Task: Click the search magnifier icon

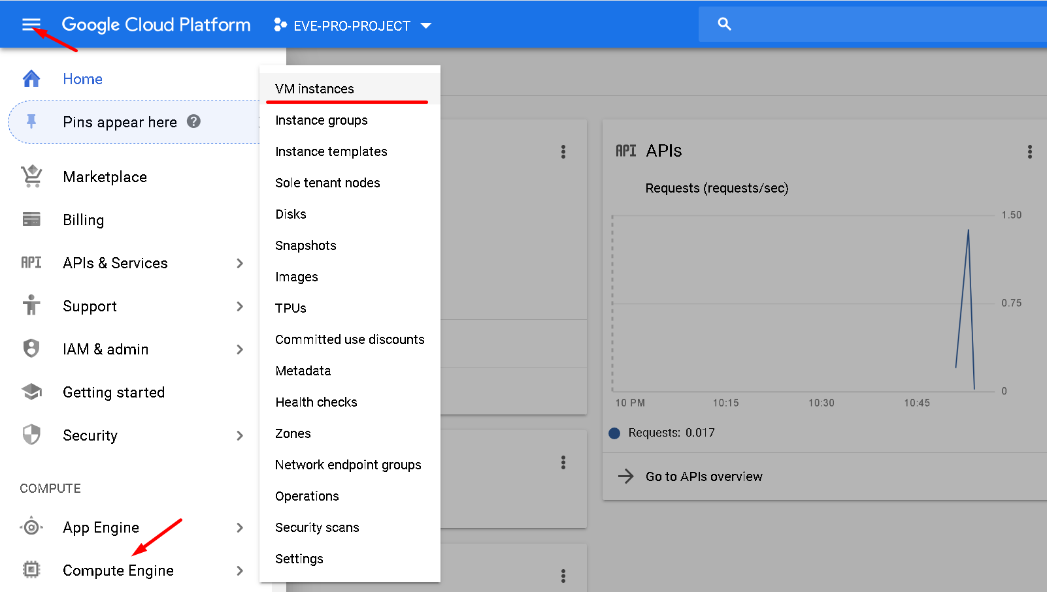Action: click(x=724, y=24)
